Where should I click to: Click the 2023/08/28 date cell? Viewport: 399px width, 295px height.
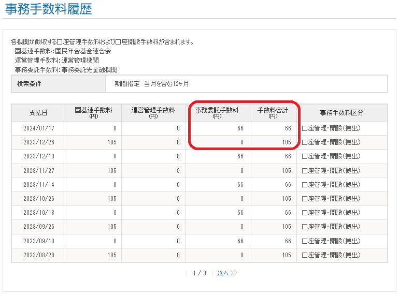(x=38, y=255)
